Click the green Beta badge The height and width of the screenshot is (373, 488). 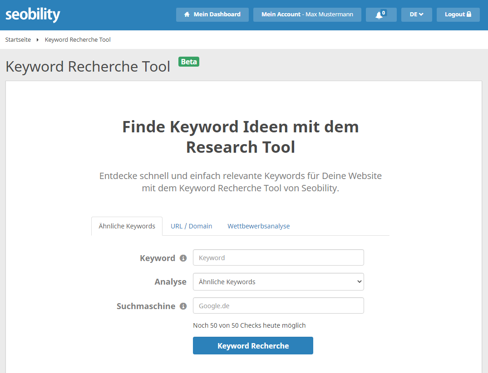(x=189, y=62)
